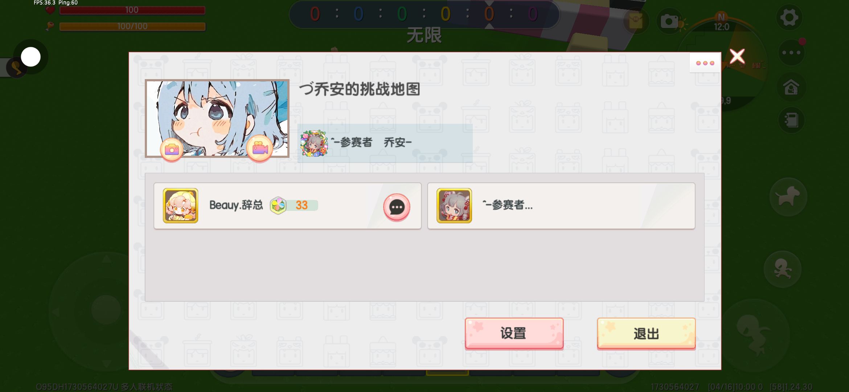Tap the home icon on right sidebar
849x392 pixels.
(791, 87)
